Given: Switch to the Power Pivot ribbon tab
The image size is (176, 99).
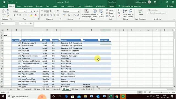Looking at the screenshot, I should [89, 6].
